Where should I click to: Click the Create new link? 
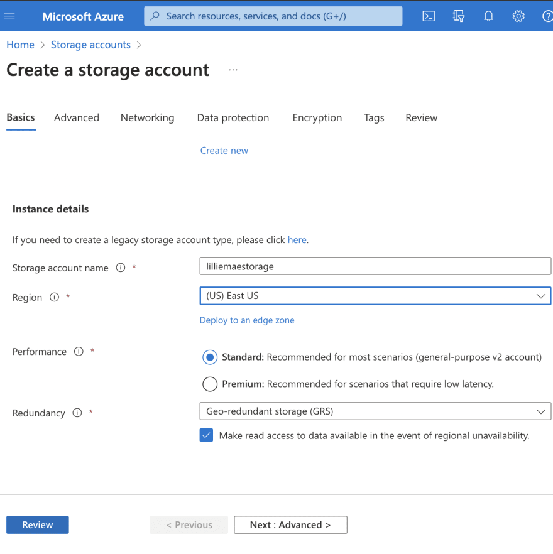pyautogui.click(x=224, y=151)
